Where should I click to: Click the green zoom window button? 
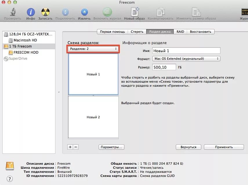(x=15, y=2)
